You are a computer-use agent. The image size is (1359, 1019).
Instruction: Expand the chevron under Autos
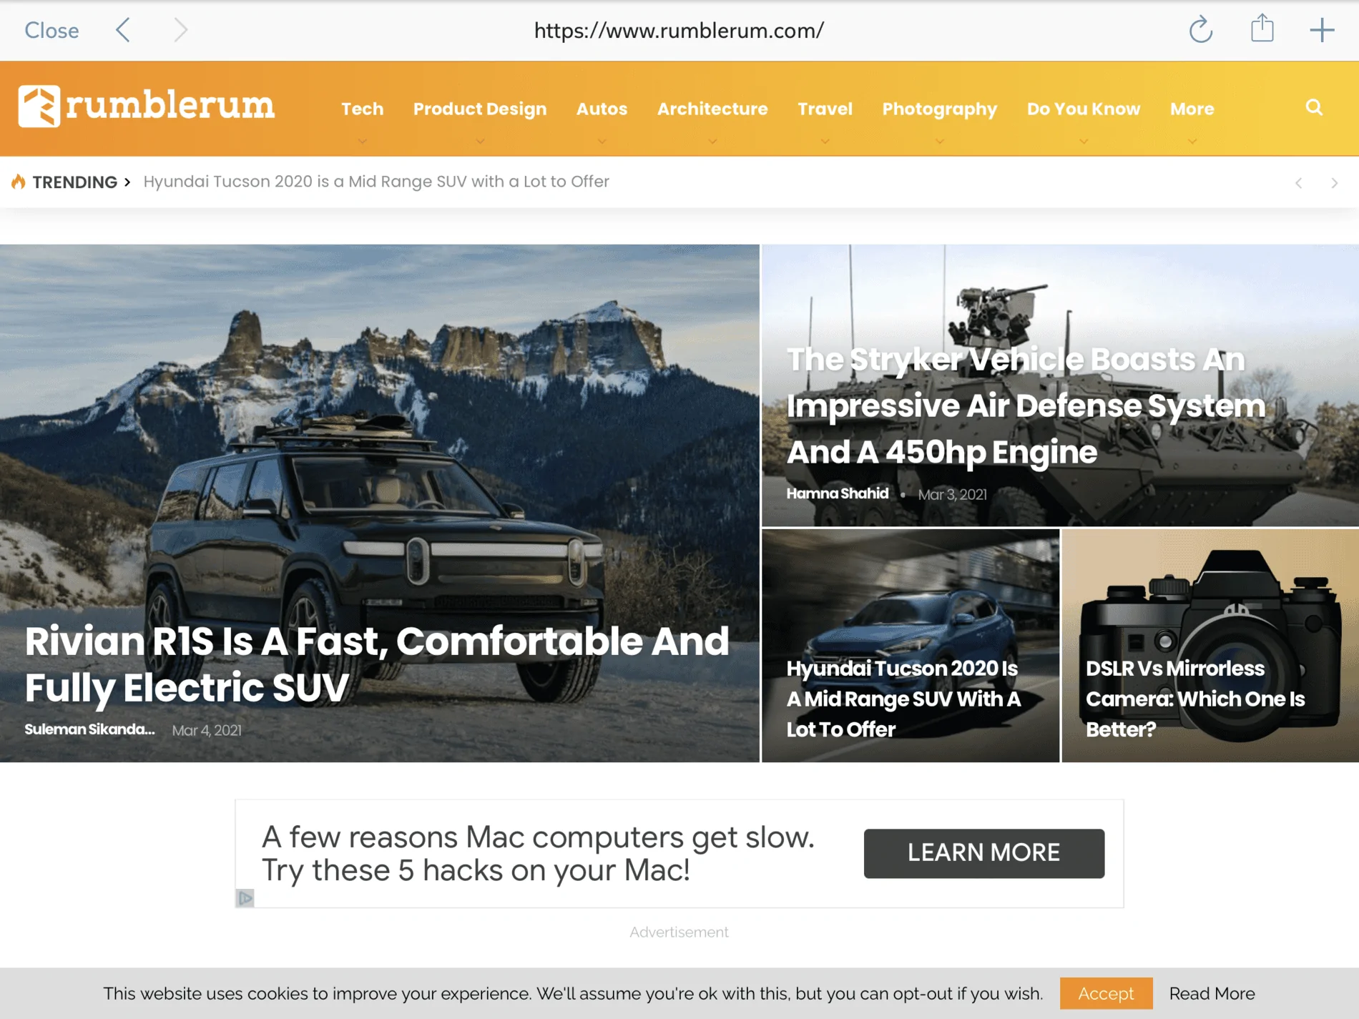pos(602,142)
